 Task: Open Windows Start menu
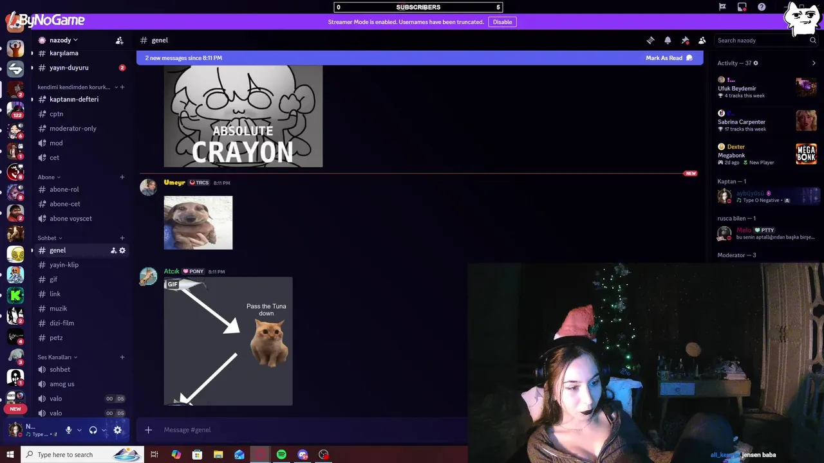10,455
